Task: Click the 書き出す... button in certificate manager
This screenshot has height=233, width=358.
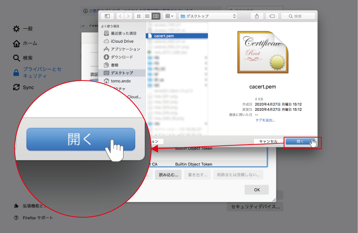Action: coord(198,174)
